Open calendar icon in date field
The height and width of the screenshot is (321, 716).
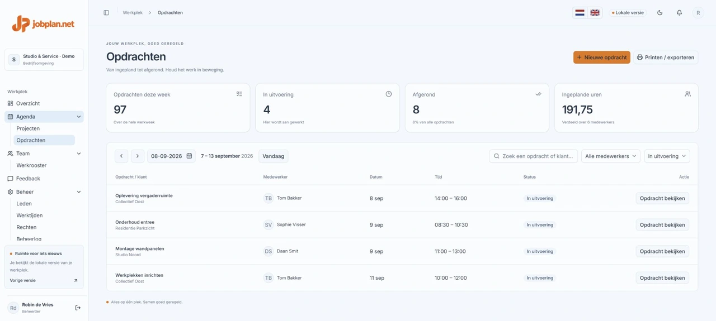[x=189, y=156]
